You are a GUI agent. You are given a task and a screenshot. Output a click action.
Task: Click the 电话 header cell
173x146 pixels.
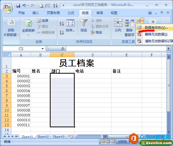click(x=93, y=71)
